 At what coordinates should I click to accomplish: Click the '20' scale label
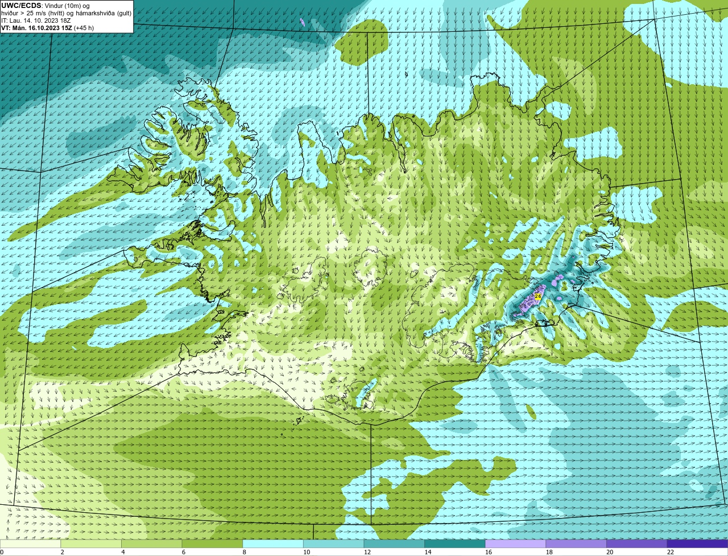(609, 552)
